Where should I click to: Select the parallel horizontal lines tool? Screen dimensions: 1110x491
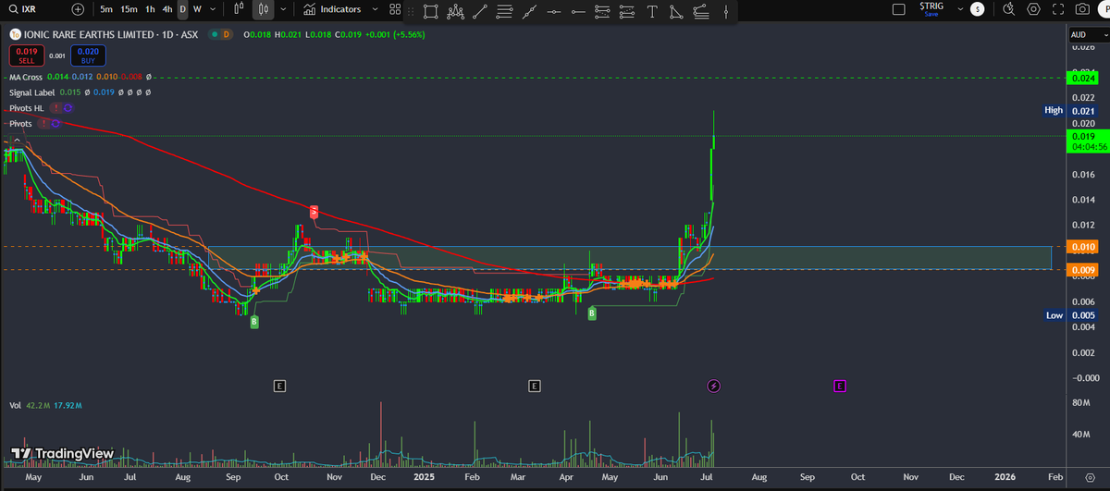pyautogui.click(x=504, y=11)
